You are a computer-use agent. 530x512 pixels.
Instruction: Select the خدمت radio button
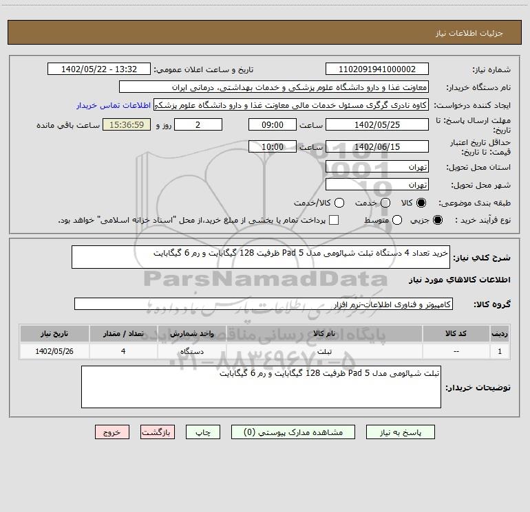point(385,203)
